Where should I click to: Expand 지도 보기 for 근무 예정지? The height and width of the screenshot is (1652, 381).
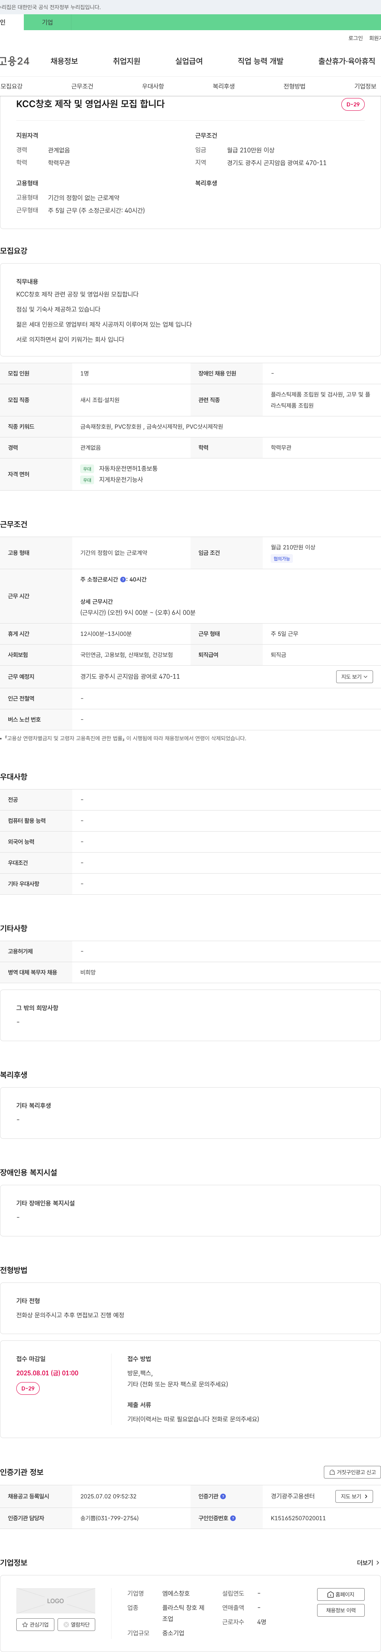[354, 677]
